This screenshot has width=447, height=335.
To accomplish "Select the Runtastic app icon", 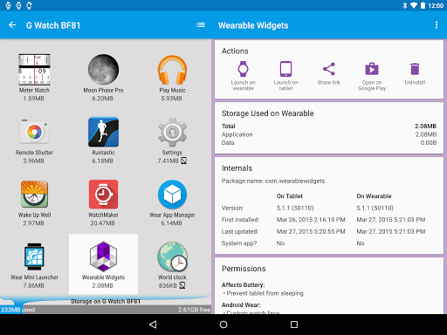I will 103,132.
